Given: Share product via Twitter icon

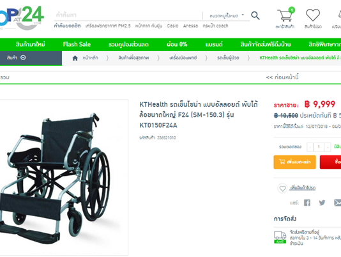Looking at the screenshot, I should 322,203.
